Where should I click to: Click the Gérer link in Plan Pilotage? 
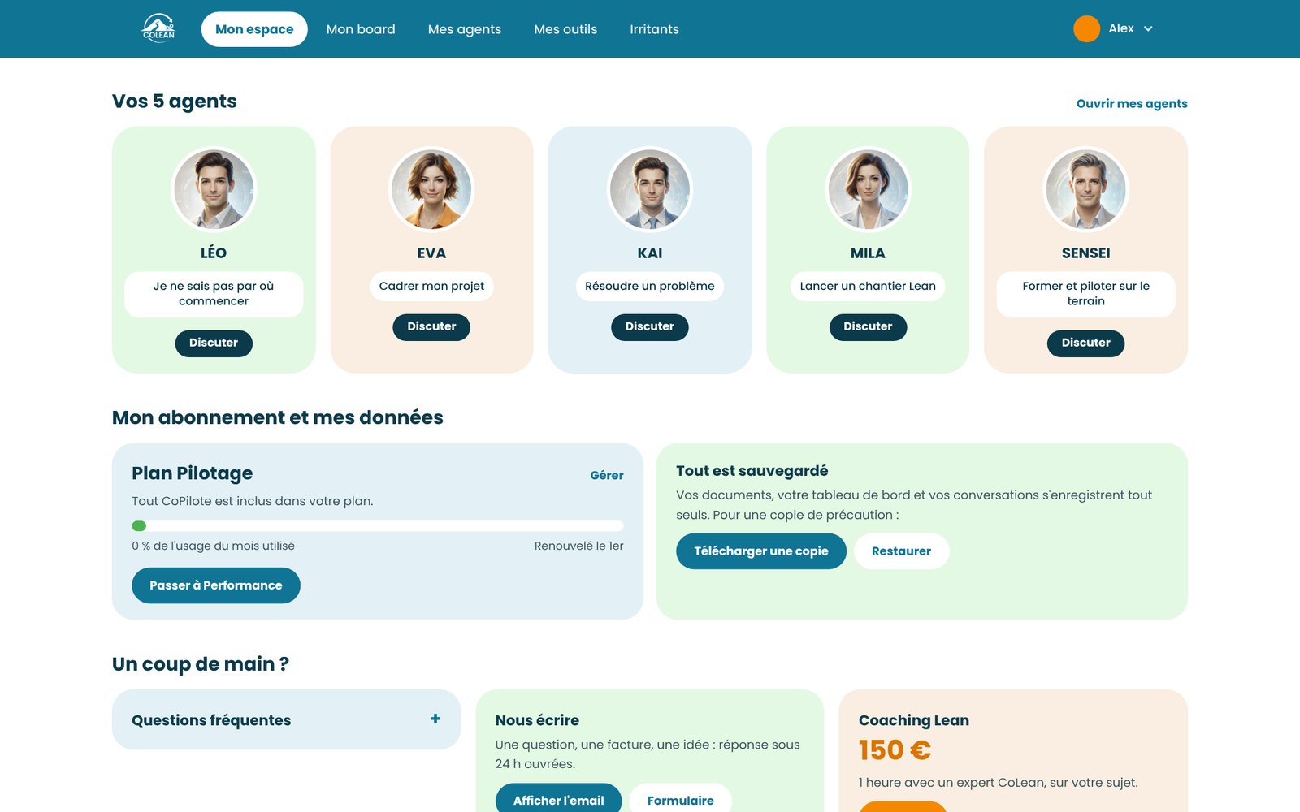607,475
